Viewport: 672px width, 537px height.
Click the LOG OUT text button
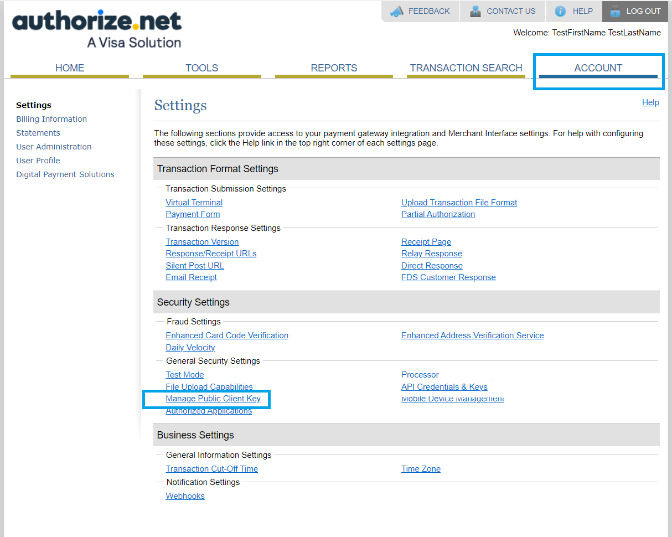(x=643, y=11)
